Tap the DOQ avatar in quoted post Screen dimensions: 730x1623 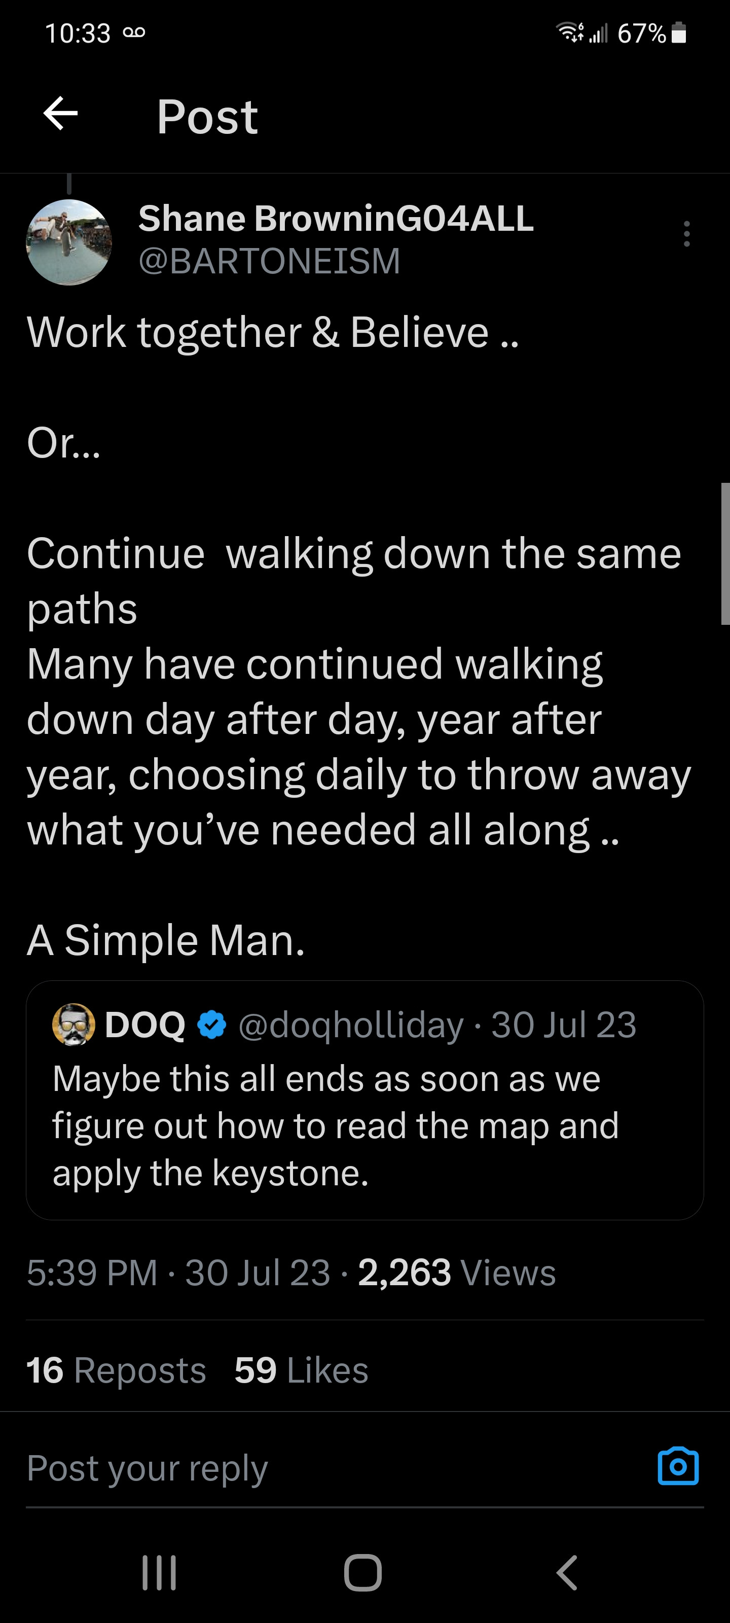tap(74, 1024)
